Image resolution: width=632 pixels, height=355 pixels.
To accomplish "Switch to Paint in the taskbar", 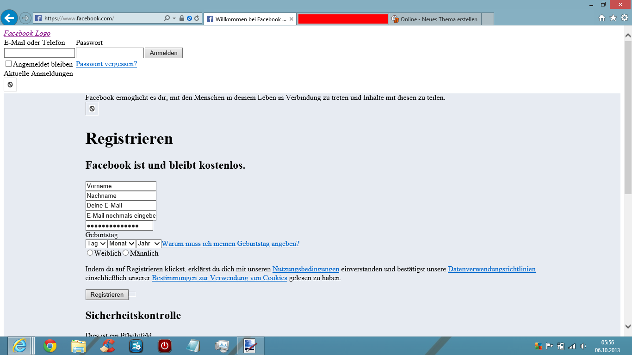I will [x=251, y=346].
